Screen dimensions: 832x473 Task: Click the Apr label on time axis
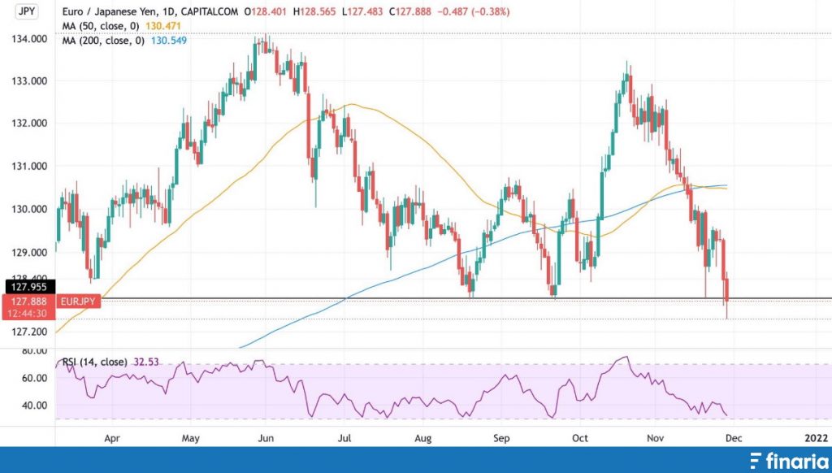[112, 438]
